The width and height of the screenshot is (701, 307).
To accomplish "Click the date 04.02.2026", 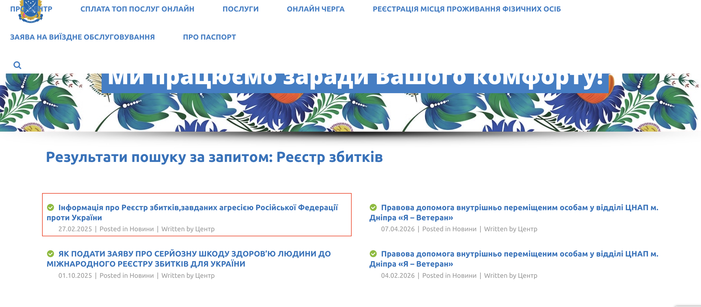I will (x=398, y=276).
